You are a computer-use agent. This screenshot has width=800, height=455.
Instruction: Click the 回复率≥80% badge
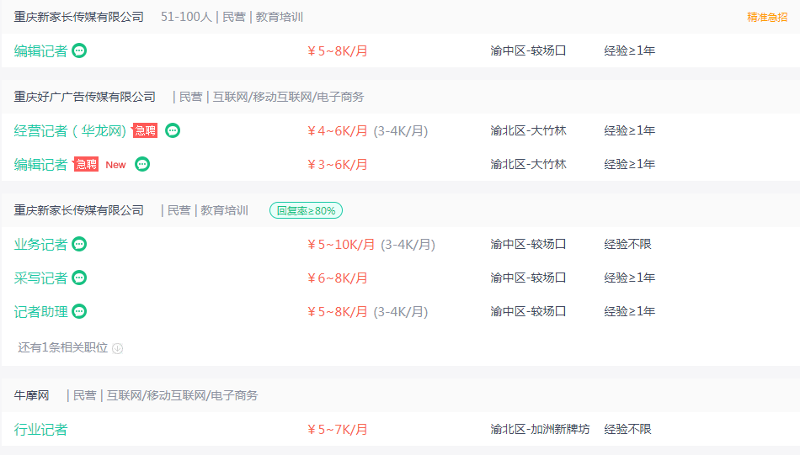point(307,210)
